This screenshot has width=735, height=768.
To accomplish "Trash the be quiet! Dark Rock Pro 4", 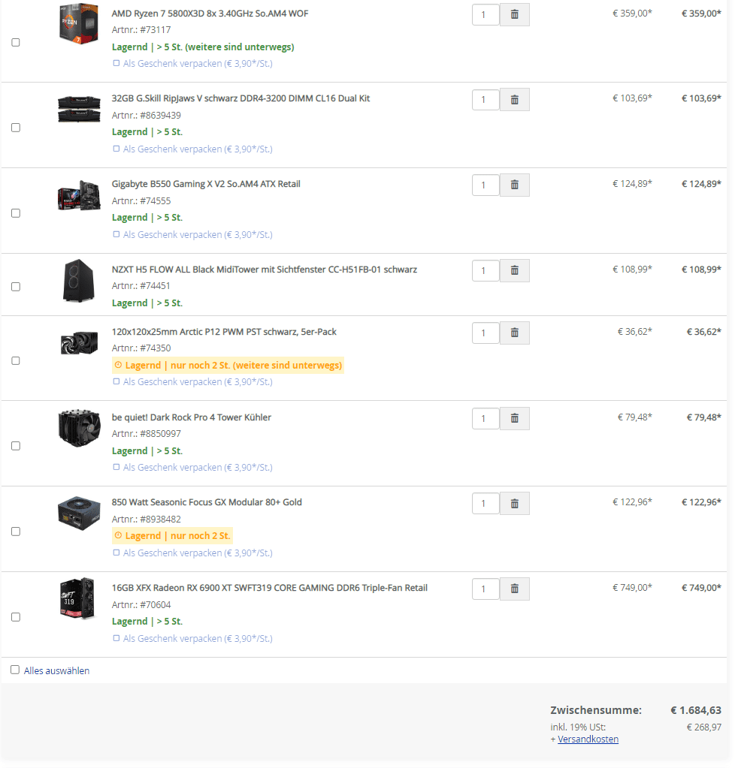I will coord(514,419).
